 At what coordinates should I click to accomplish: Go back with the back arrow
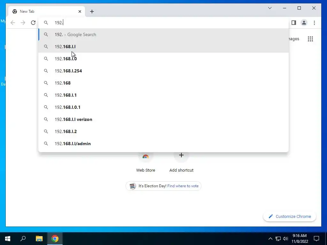13,23
